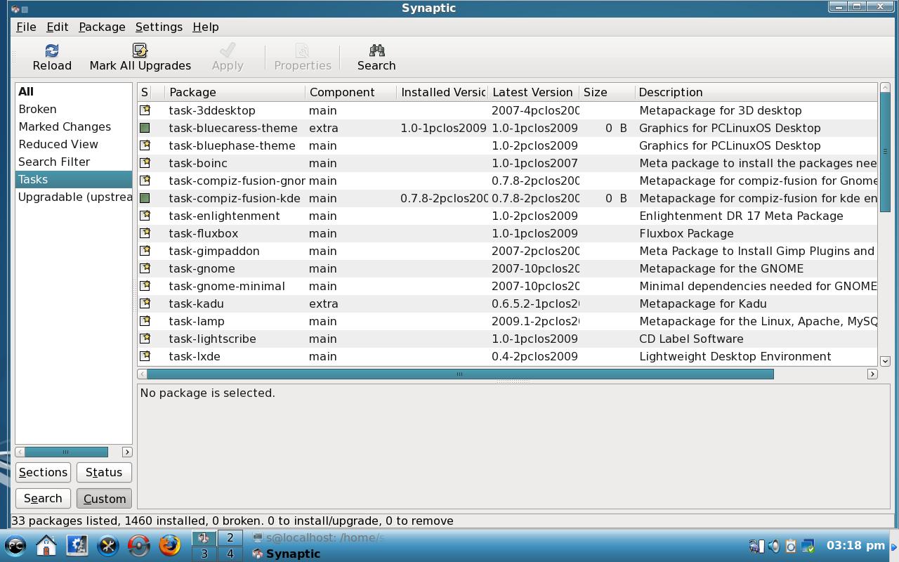Select the Search Filter entry
The height and width of the screenshot is (562, 899).
tap(74, 162)
